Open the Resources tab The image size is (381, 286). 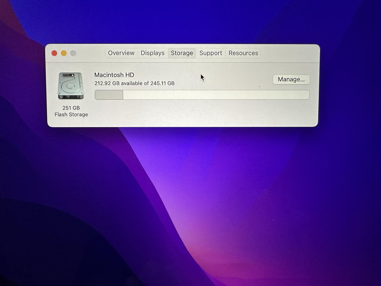pyautogui.click(x=243, y=53)
